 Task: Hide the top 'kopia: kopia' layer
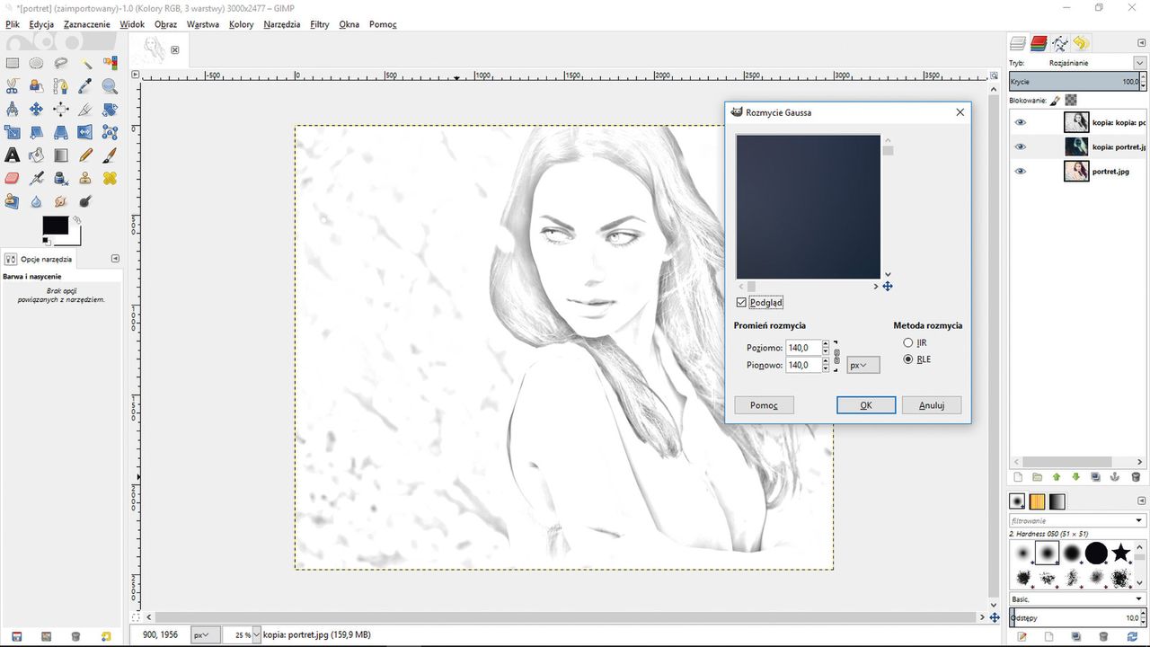1020,122
